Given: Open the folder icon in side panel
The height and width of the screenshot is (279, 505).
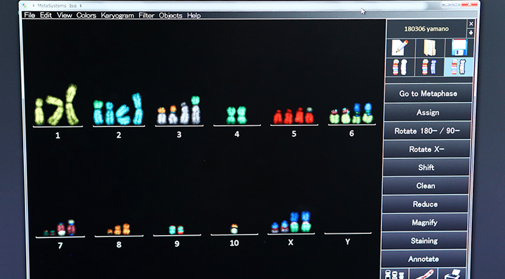Looking at the screenshot, I should point(429,48).
